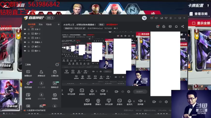Viewport: 211px width, 118px height.
Task: Check 显示全部 checkbox in game window
Action: tap(194, 23)
